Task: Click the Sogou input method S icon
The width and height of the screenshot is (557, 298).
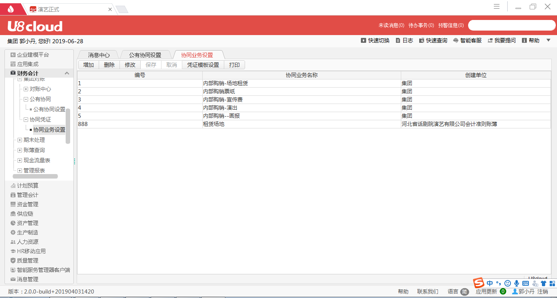Action: [x=478, y=283]
